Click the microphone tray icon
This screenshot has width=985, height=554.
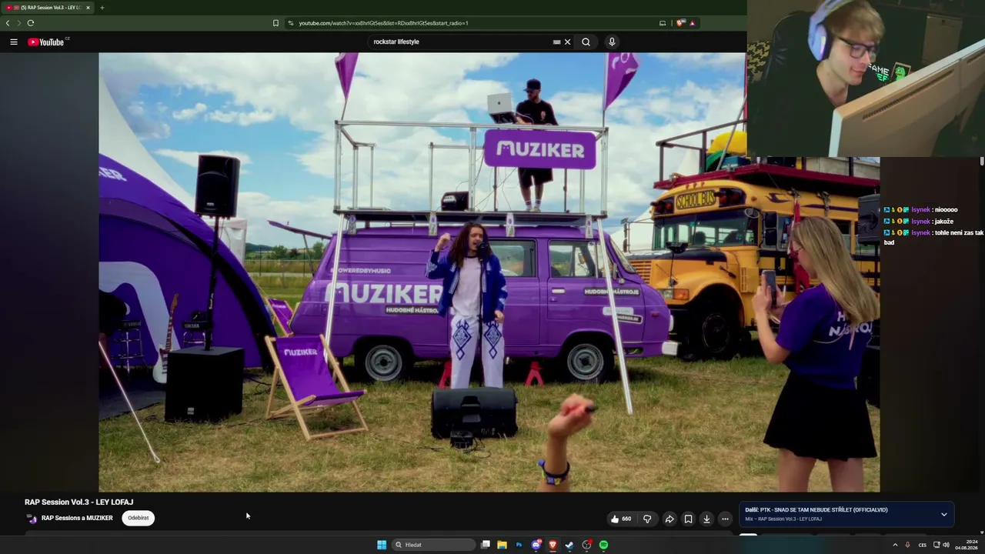(907, 545)
